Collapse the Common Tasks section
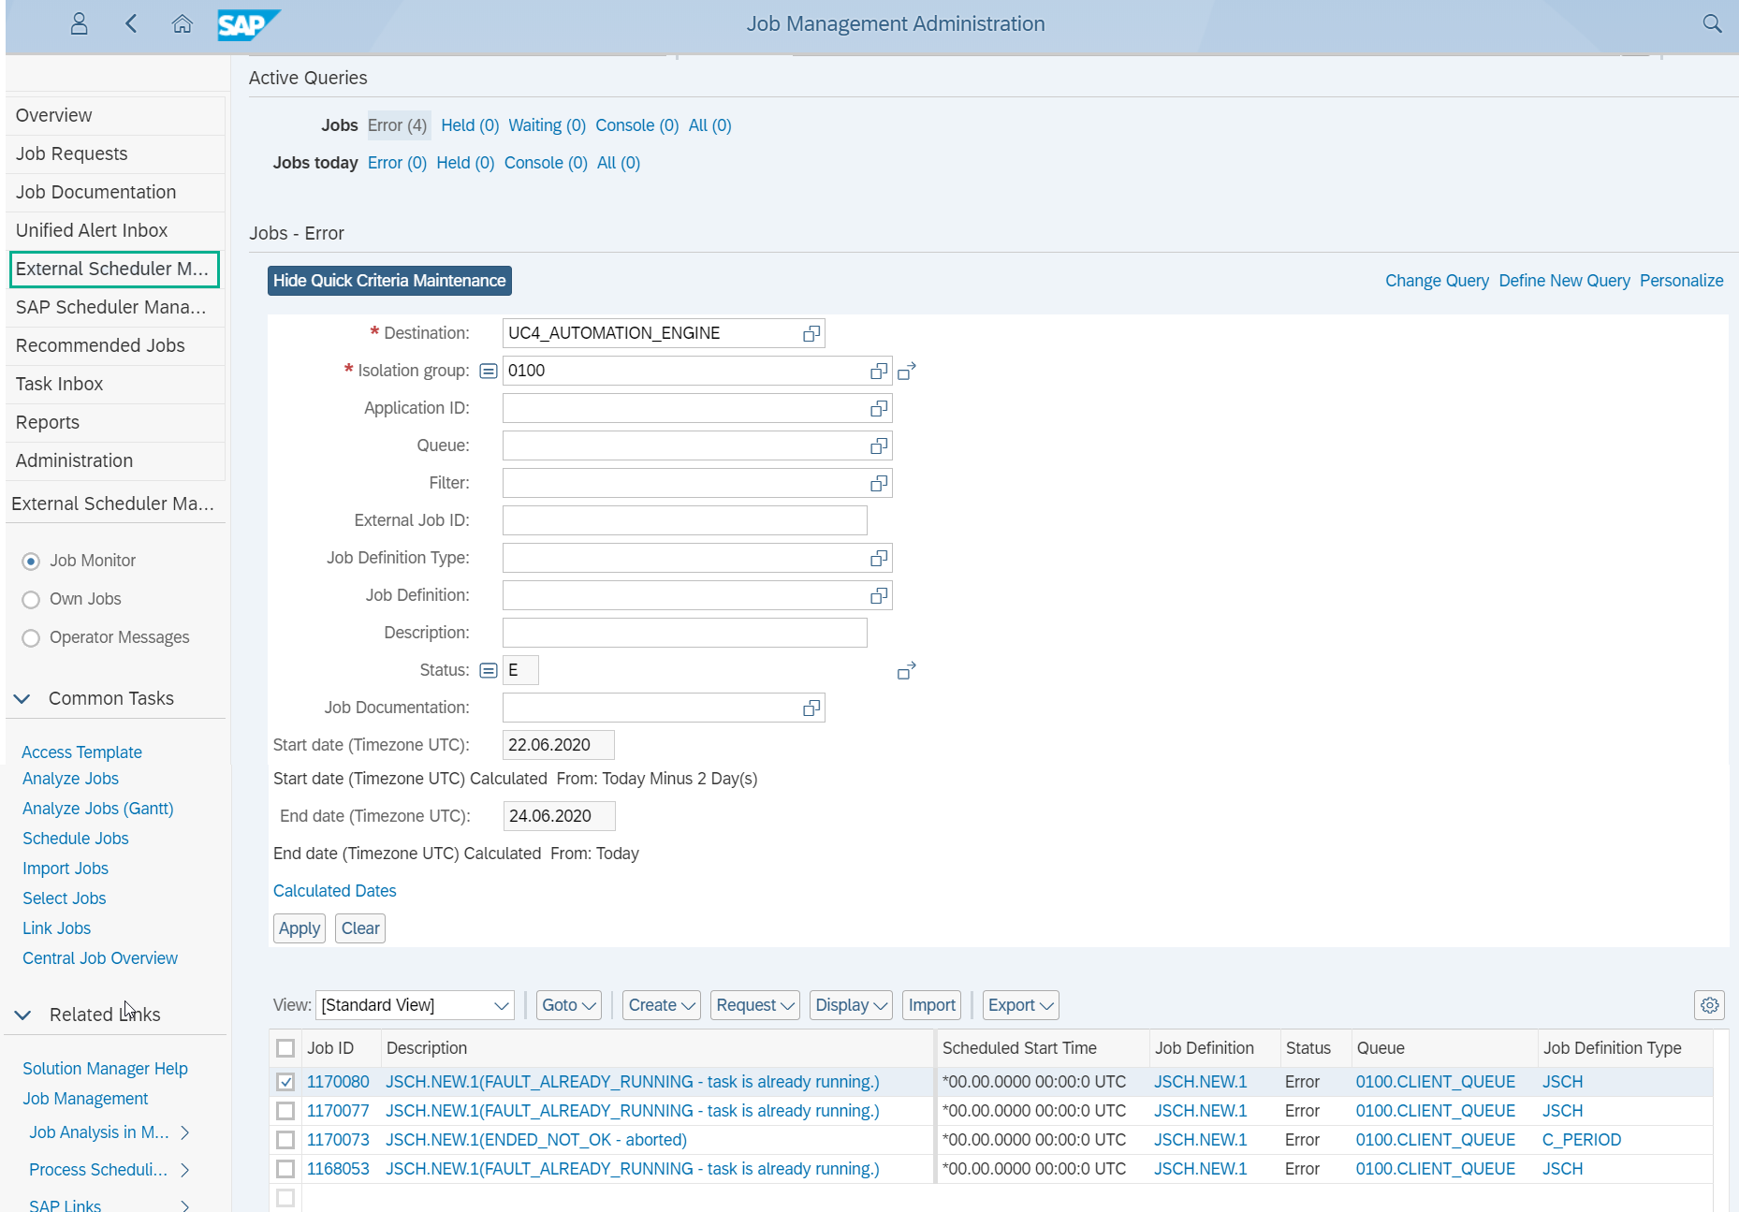The image size is (1739, 1212). (x=22, y=699)
